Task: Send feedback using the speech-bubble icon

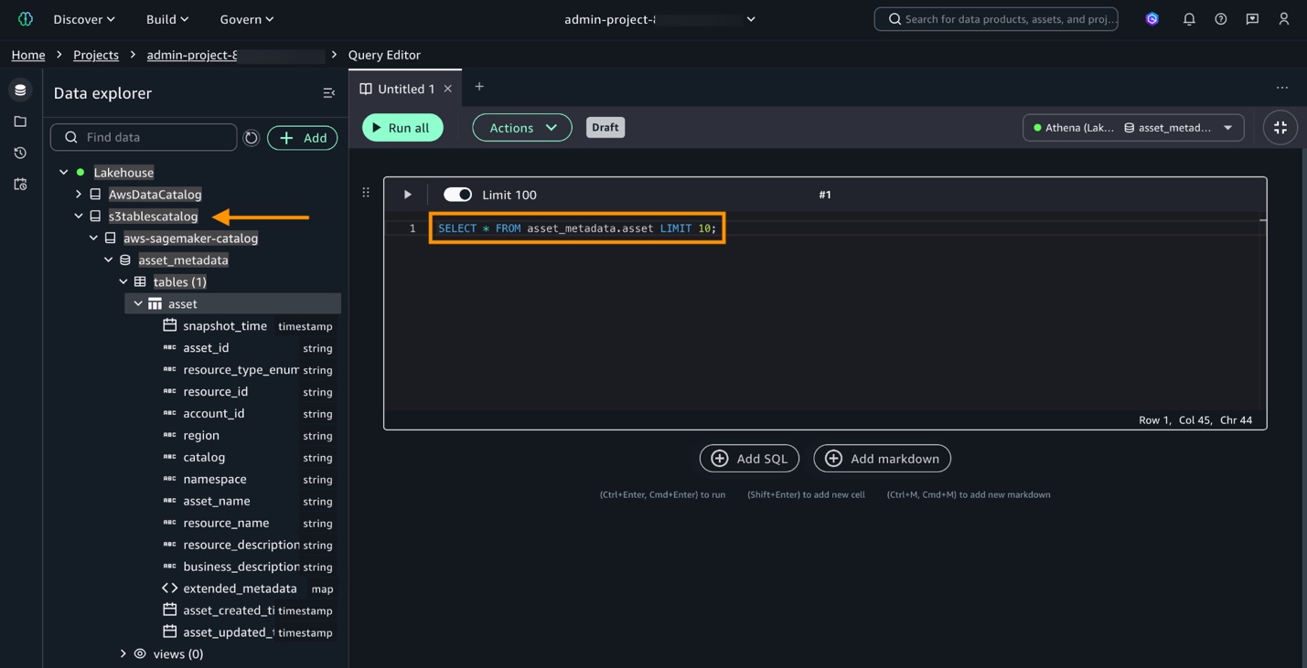Action: pos(1252,18)
